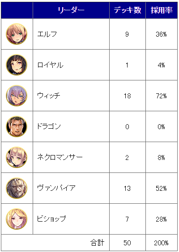Click the Bishop leader portrait icon
This screenshot has width=179, height=252.
tap(17, 219)
